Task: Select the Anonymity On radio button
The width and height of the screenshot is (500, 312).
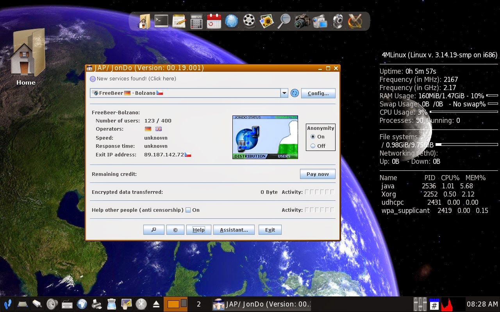Action: pos(312,136)
